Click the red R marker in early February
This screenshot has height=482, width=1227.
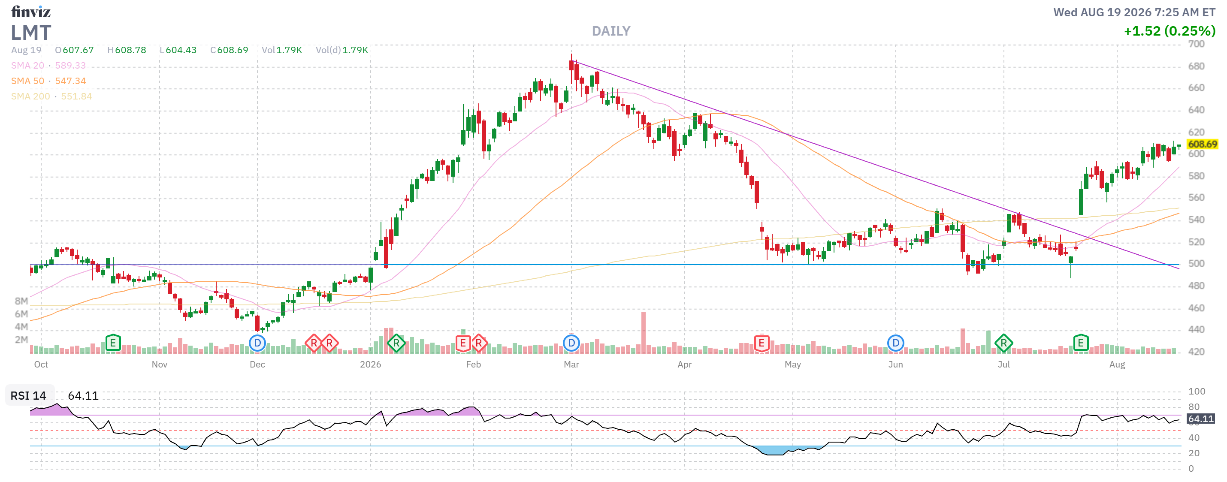pos(479,343)
